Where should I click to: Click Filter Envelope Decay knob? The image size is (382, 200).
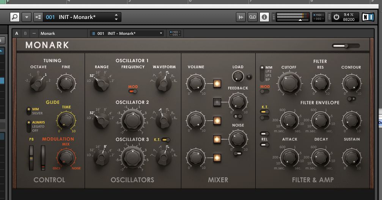tap(321, 120)
